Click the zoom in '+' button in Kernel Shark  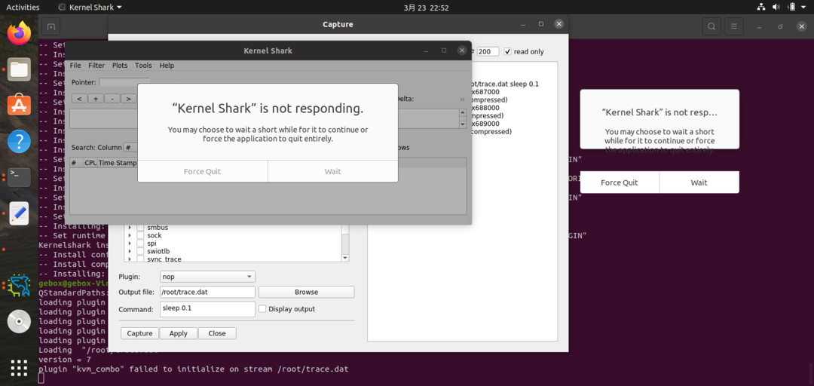[x=96, y=99]
